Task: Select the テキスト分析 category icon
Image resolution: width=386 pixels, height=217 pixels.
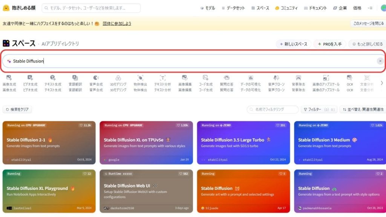Action: click(162, 78)
